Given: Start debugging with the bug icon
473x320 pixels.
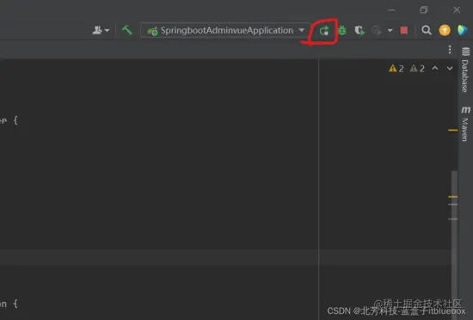Looking at the screenshot, I should 342,30.
